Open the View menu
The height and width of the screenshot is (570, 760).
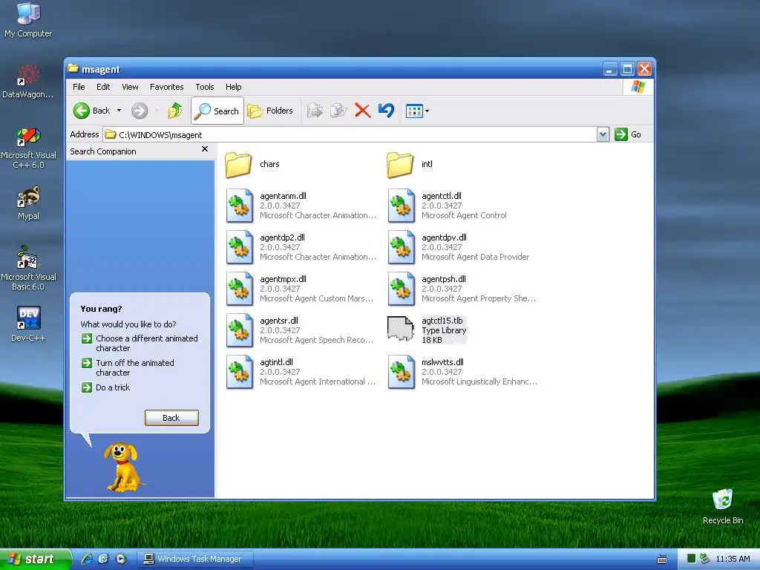click(130, 88)
